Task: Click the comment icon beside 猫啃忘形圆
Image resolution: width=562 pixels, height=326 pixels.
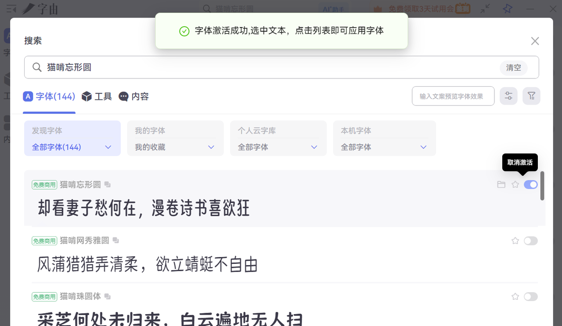Action: pos(108,184)
